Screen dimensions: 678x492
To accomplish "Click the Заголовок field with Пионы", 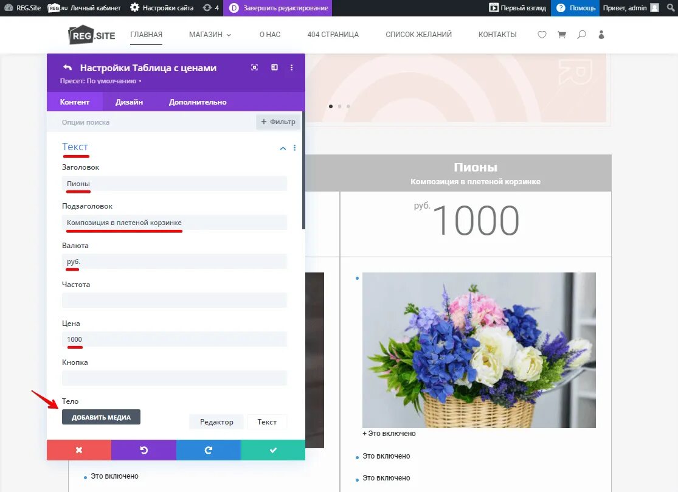I will tap(175, 184).
